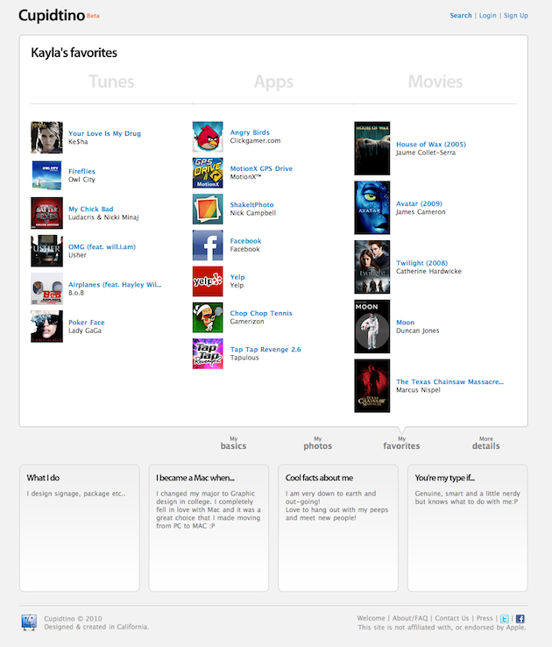Click the Cool facts about me card

pyautogui.click(x=338, y=528)
